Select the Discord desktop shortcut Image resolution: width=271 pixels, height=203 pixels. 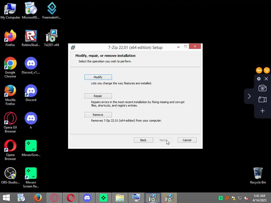pyautogui.click(x=31, y=93)
